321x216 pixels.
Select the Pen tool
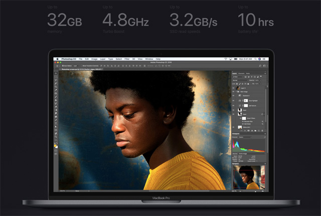[x=56, y=120]
